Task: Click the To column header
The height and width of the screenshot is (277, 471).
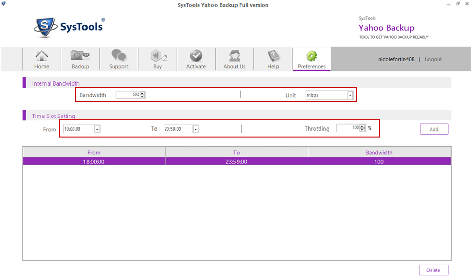Action: tap(237, 152)
